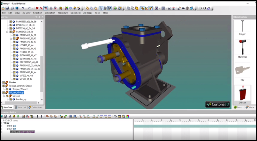Open the 2D Image menu
257x141 pixels.
click(x=88, y=13)
